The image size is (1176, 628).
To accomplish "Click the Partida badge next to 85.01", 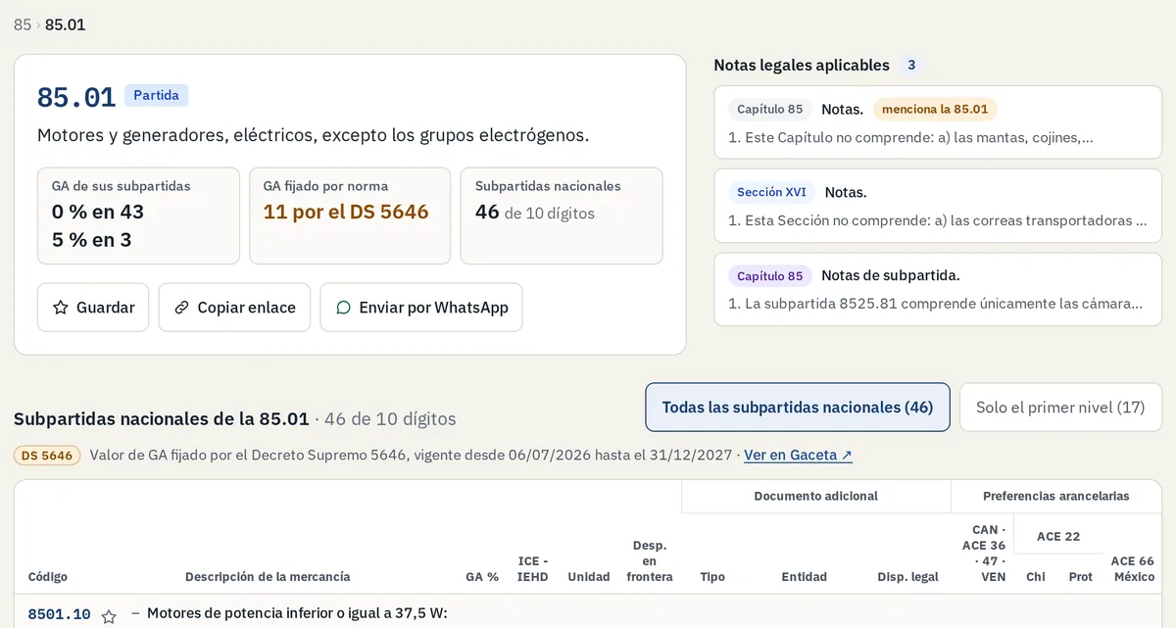I will pos(156,95).
